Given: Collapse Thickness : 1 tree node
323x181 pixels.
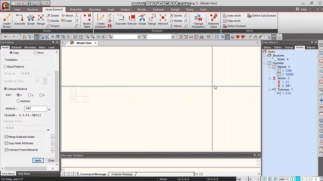Looking at the screenshot, I should point(270,89).
